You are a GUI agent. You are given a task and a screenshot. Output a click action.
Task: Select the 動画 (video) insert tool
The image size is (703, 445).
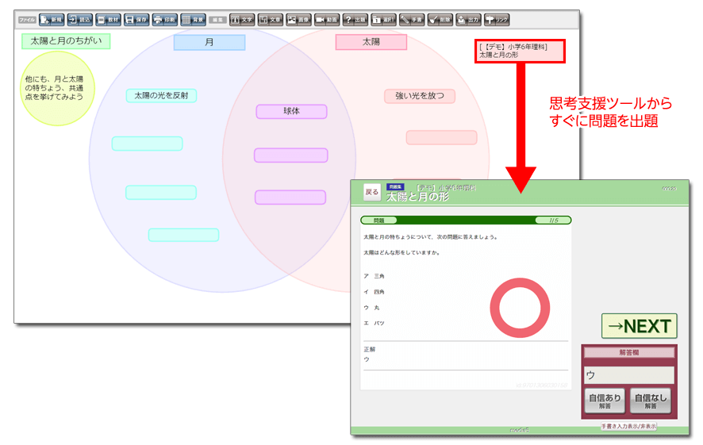pyautogui.click(x=326, y=20)
